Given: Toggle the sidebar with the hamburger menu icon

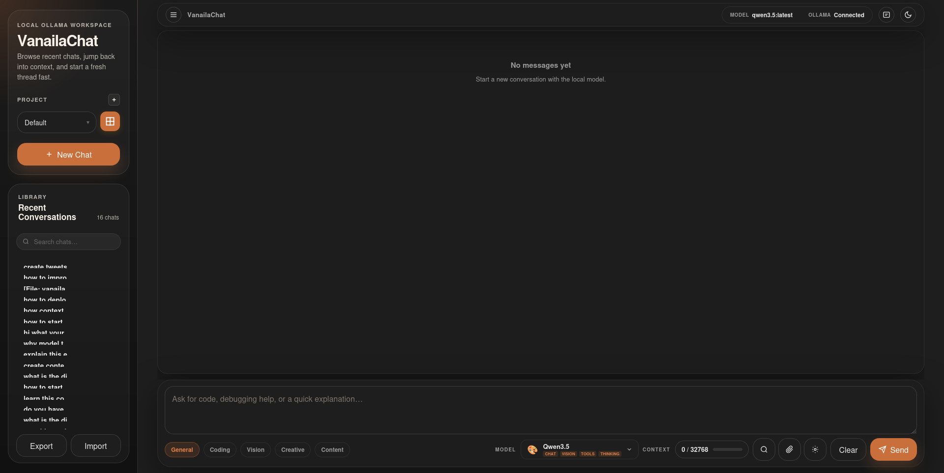Looking at the screenshot, I should click(x=173, y=15).
